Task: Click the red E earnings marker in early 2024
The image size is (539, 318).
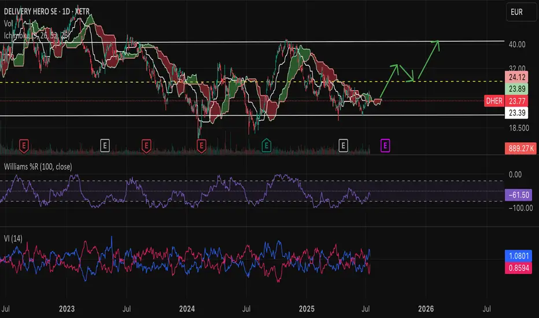Action: click(201, 146)
